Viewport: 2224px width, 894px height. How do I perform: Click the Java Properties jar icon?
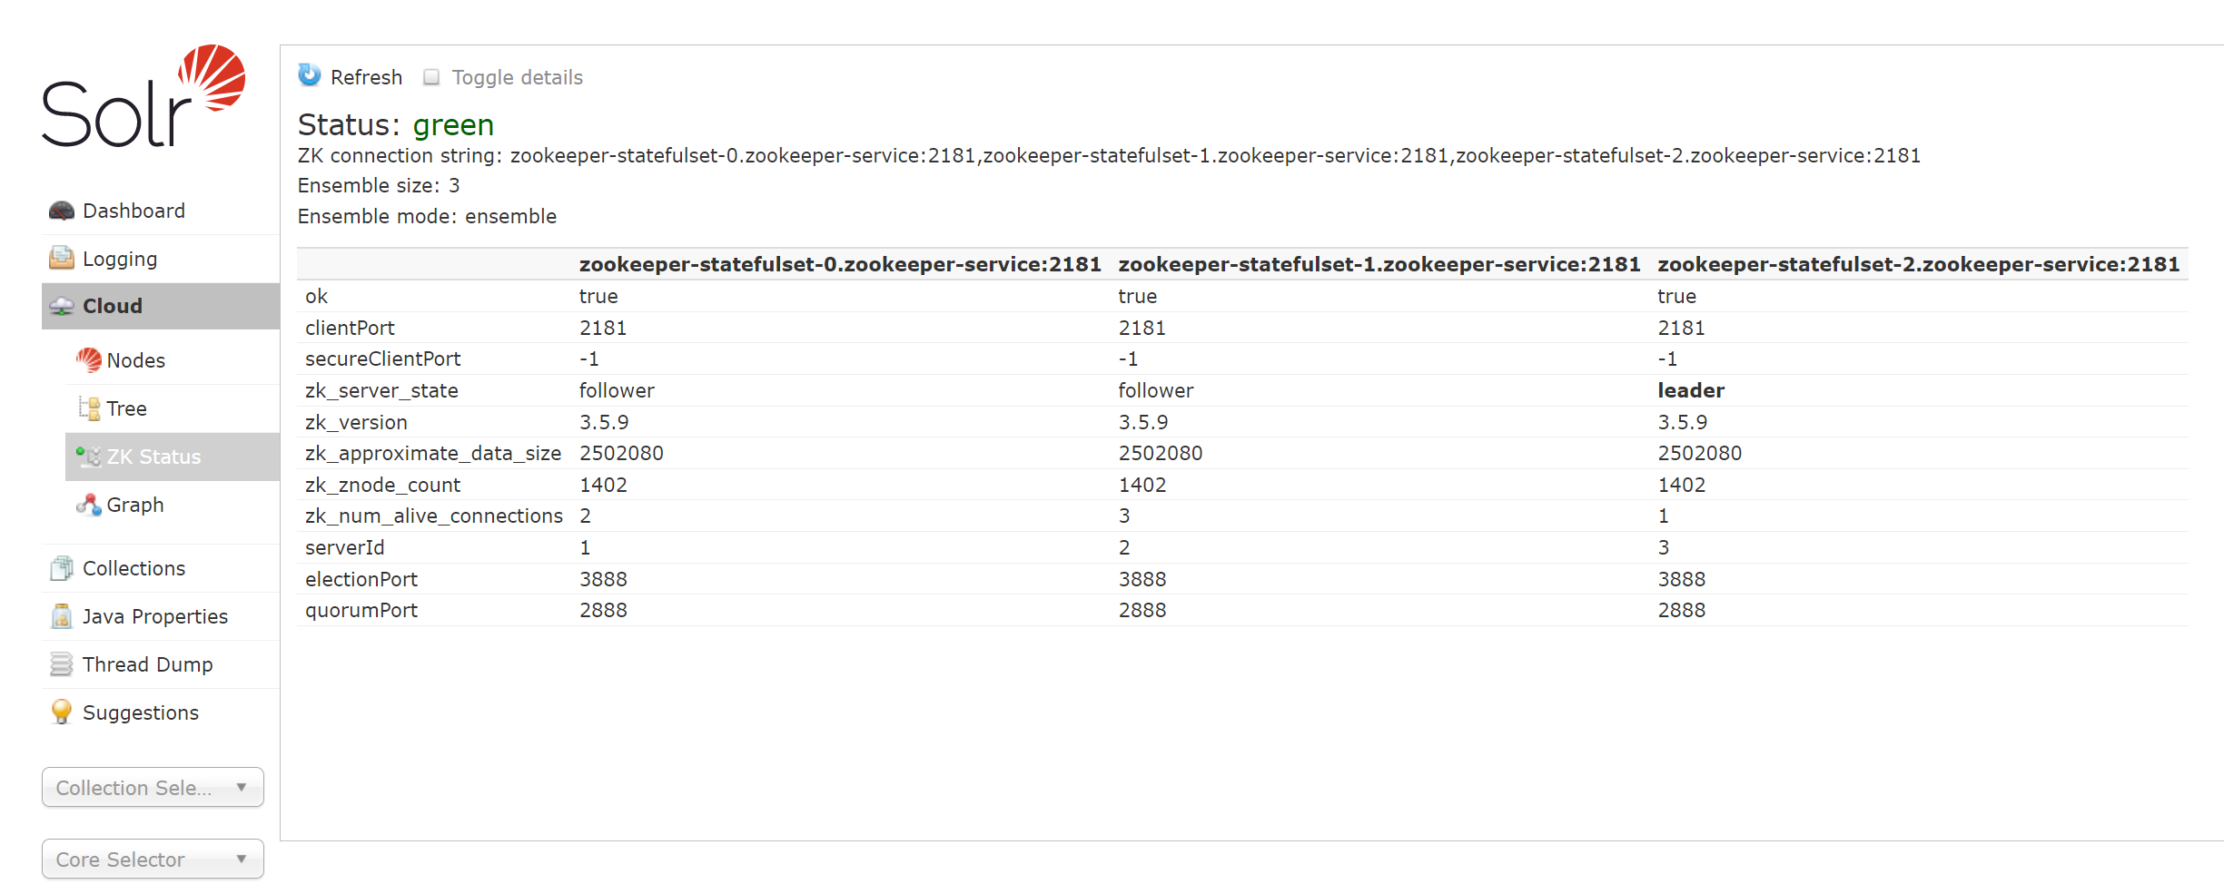tap(61, 616)
